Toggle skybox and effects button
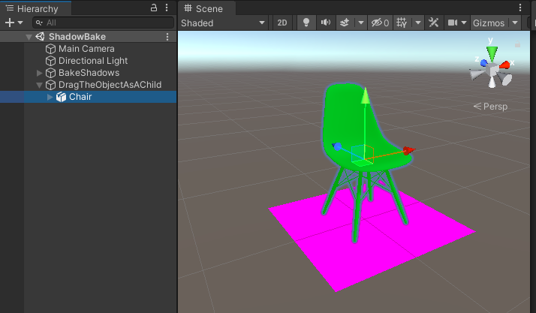 point(345,23)
